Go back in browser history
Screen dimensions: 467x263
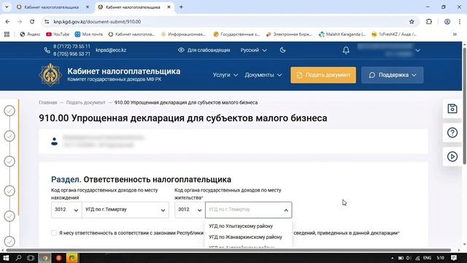tap(7, 22)
